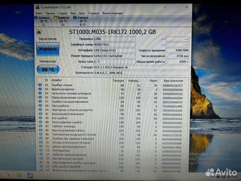Screen dimensions: 241x181
Task: Open the Справка menu
Action: [x=94, y=13]
